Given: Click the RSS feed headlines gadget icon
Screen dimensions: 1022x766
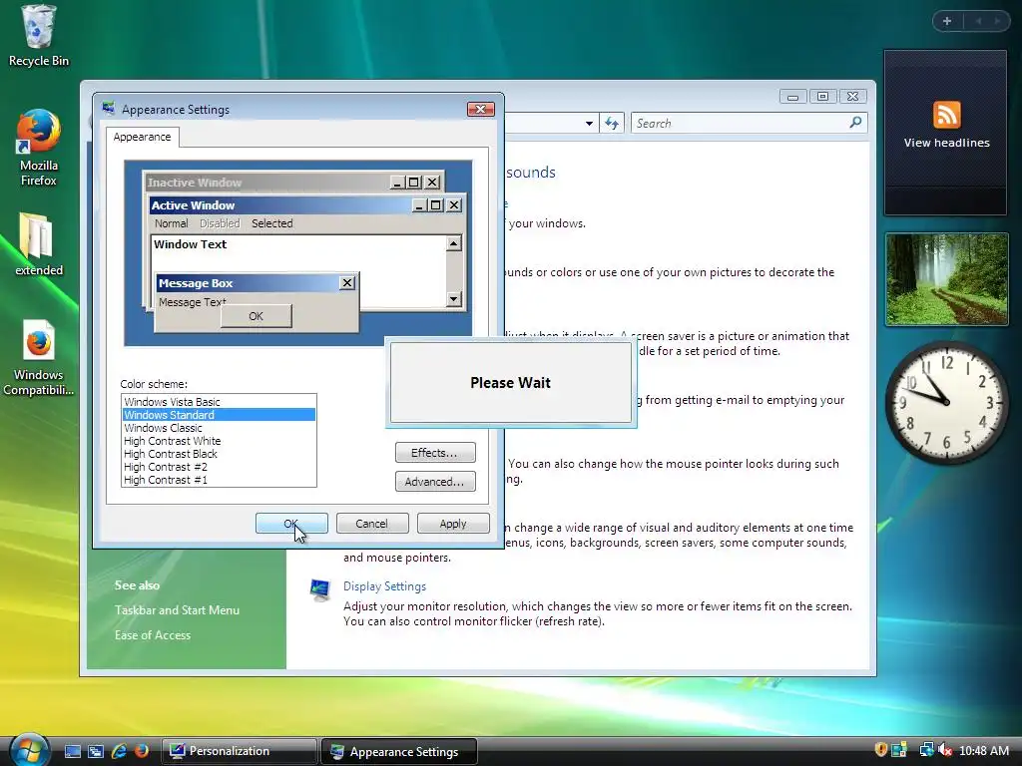Looking at the screenshot, I should (x=946, y=115).
